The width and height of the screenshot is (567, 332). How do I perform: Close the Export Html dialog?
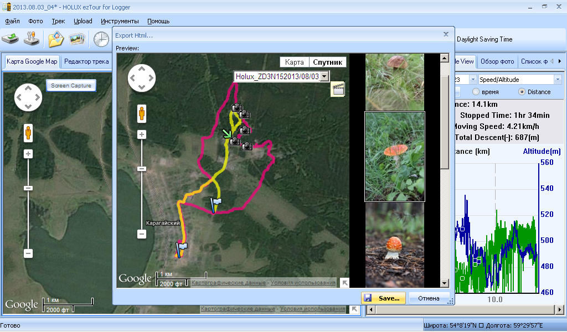click(446, 34)
